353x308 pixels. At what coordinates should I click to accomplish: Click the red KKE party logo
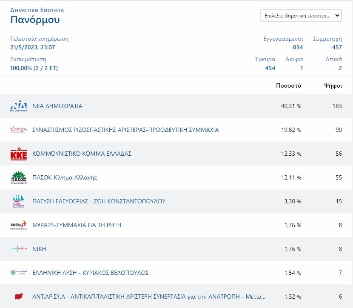[19, 154]
